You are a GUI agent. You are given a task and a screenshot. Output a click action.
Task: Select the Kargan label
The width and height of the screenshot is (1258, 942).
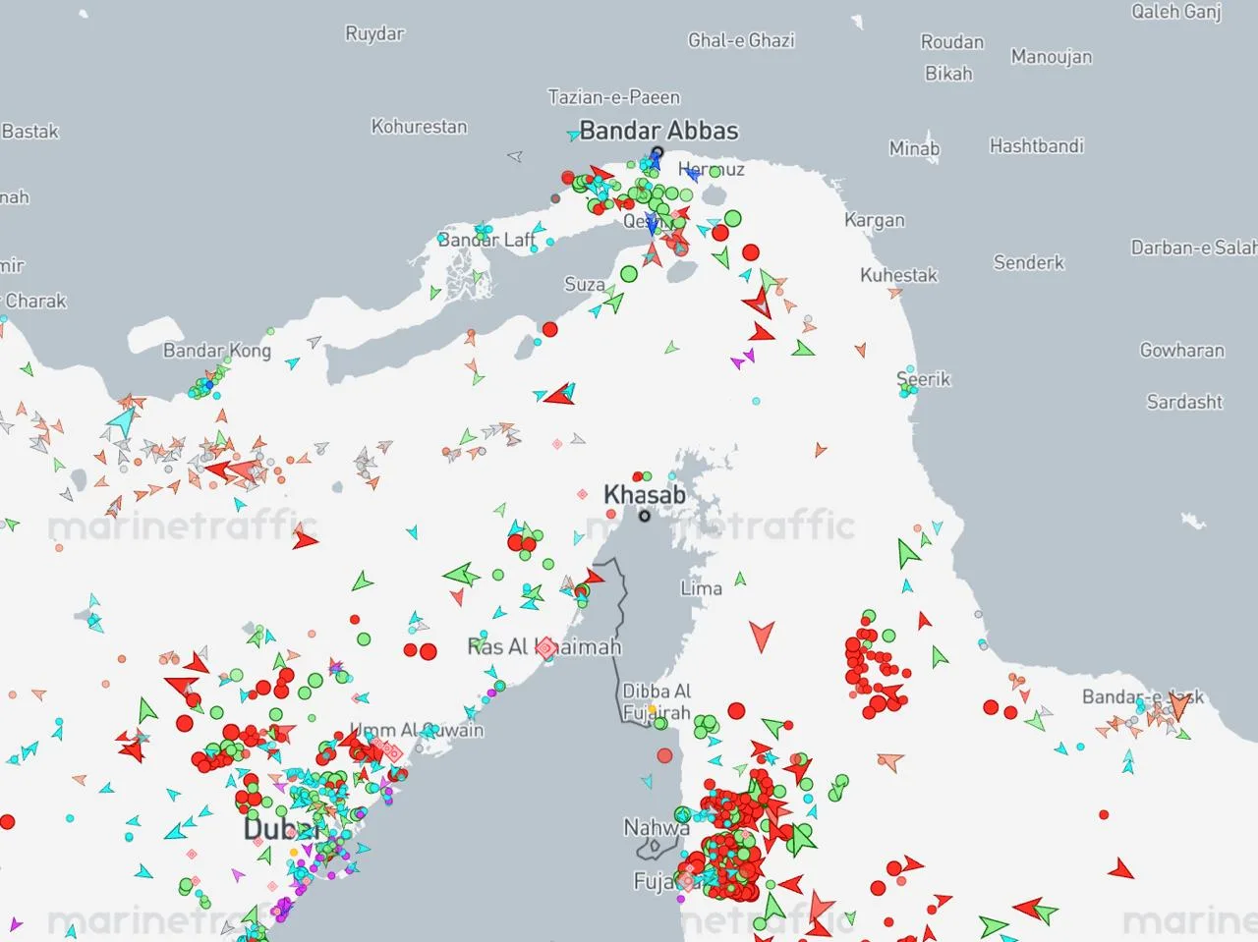(x=875, y=220)
